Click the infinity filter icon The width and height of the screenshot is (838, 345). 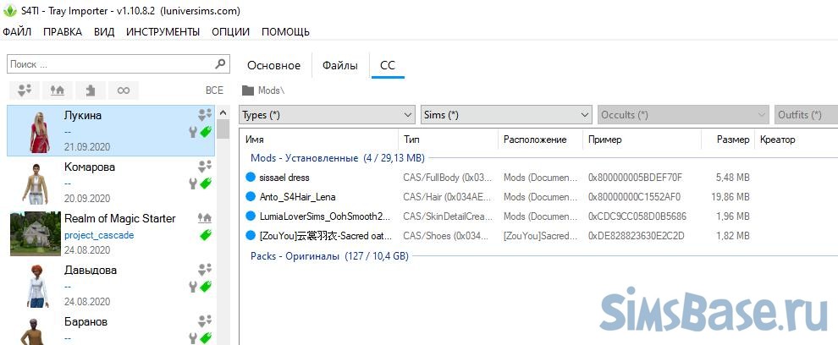pos(124,90)
